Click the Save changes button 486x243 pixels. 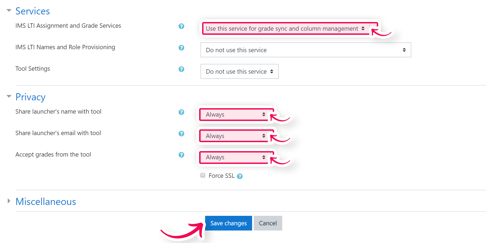(x=228, y=223)
